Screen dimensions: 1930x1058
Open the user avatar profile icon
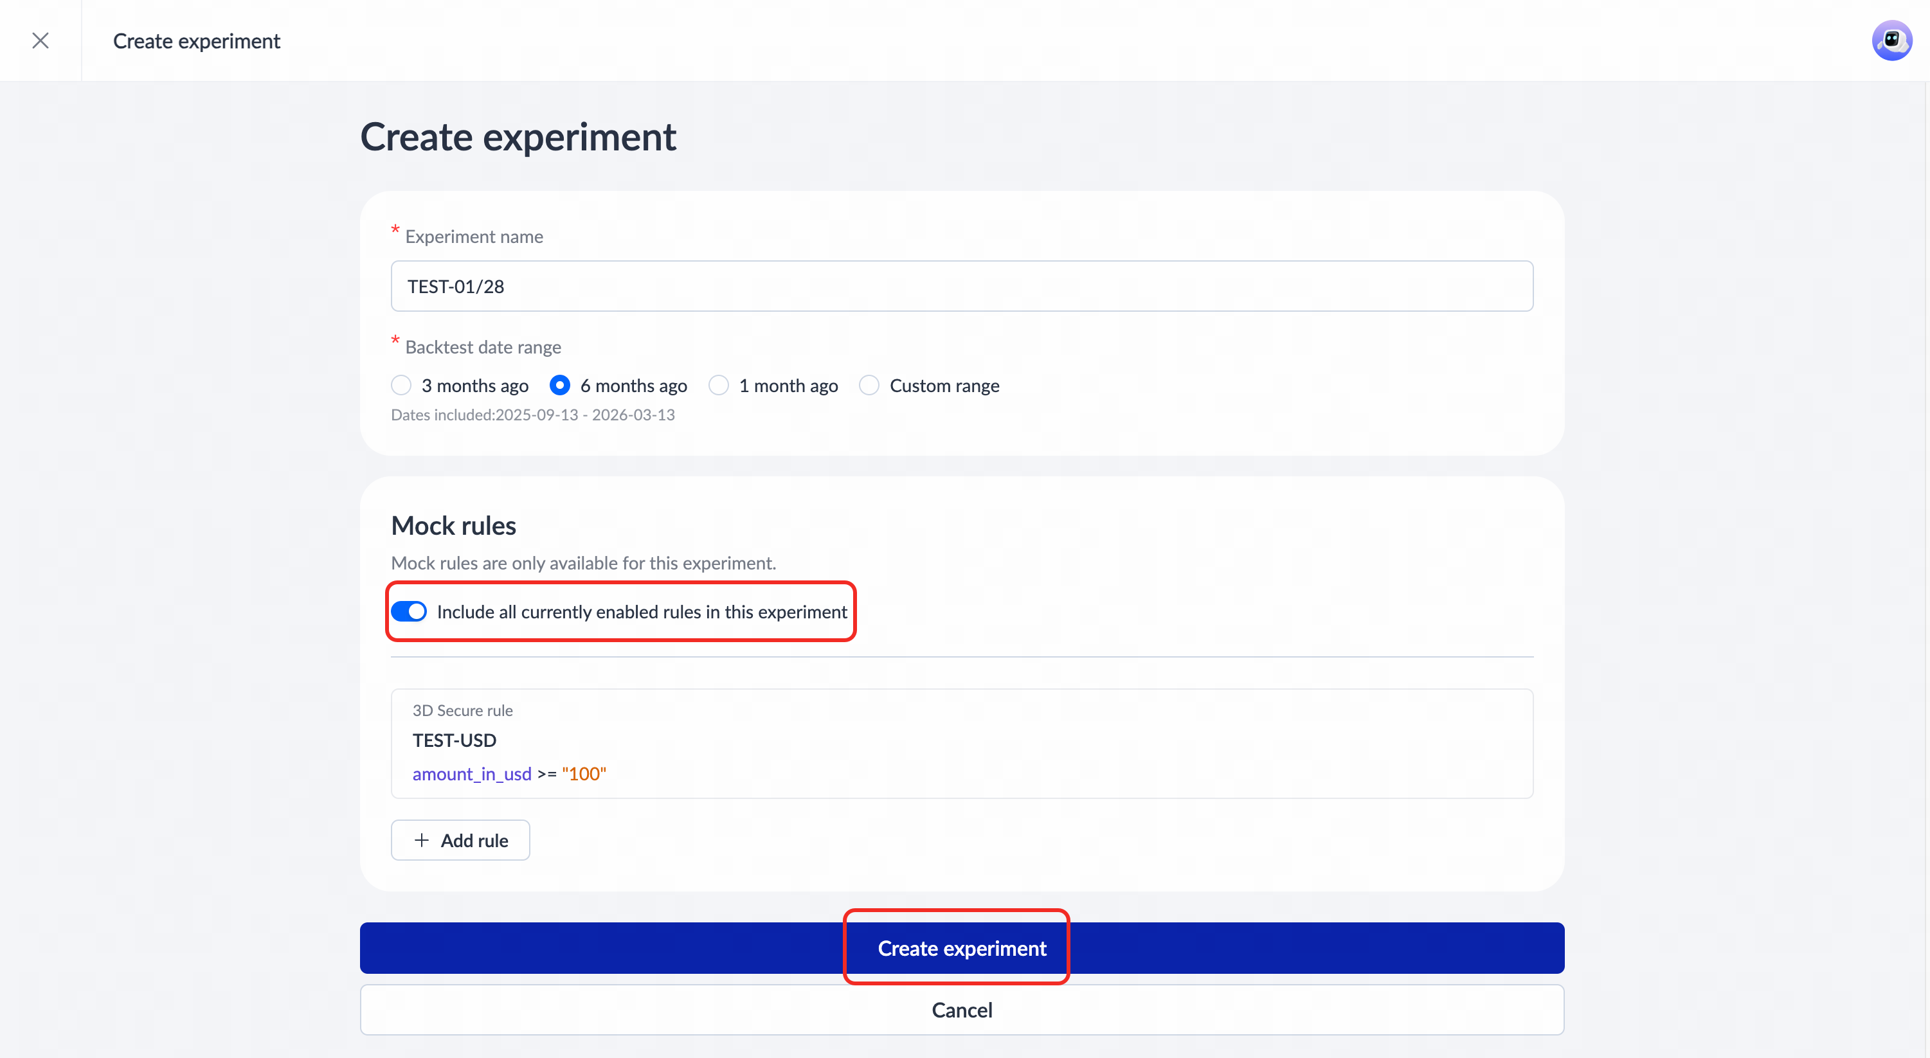[x=1891, y=40]
